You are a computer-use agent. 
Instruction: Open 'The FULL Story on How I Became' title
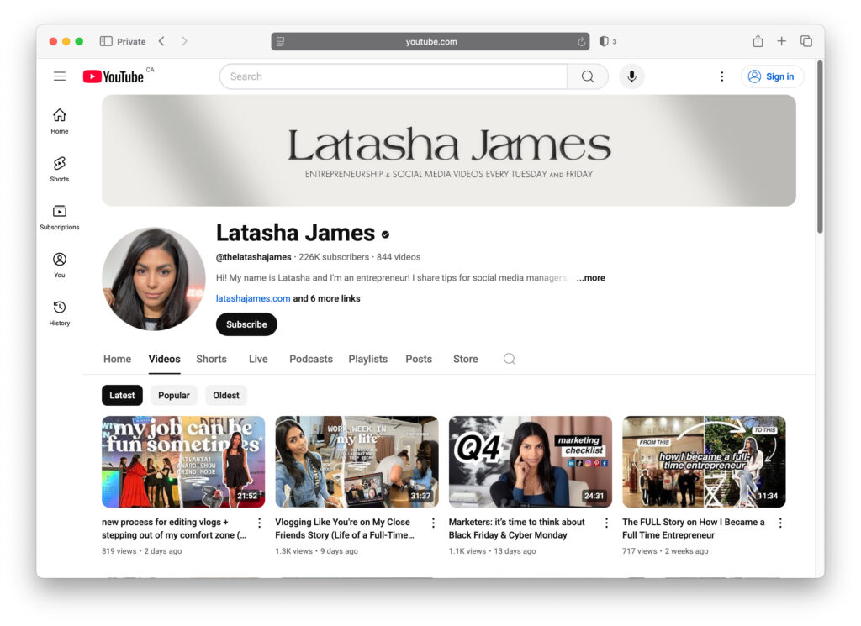coord(694,529)
